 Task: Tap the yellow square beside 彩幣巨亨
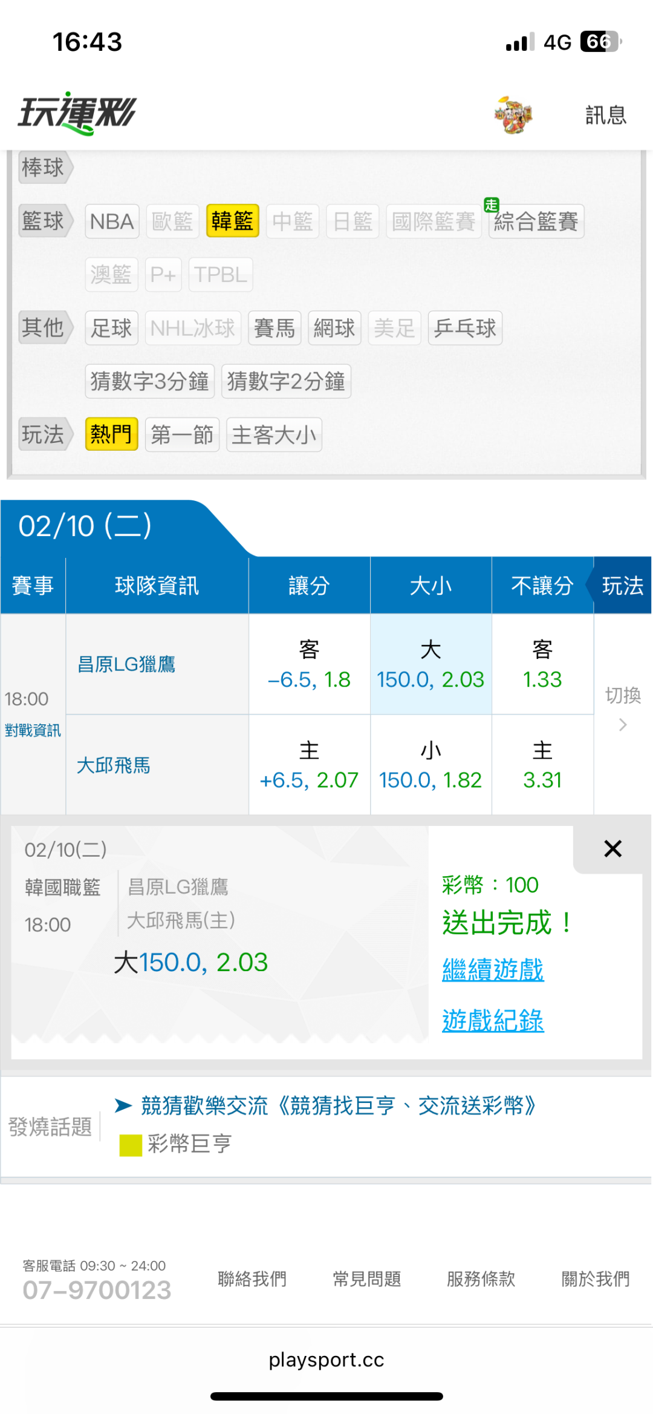tap(131, 1145)
